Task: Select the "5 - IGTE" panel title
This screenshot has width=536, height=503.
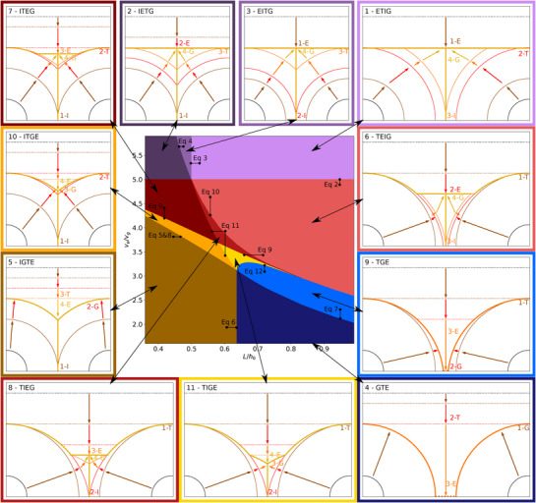Action: tap(22, 262)
